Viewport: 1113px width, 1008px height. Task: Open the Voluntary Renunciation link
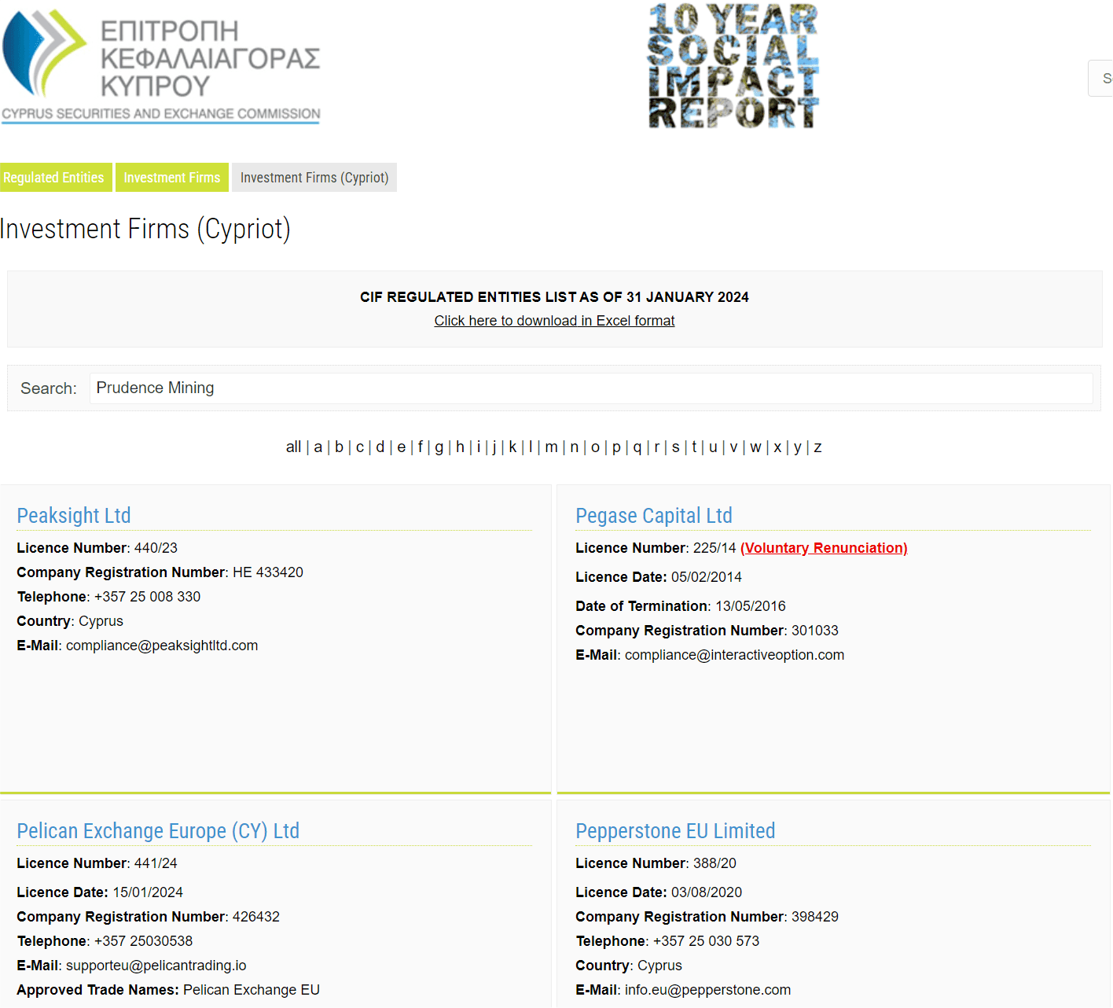(x=824, y=548)
